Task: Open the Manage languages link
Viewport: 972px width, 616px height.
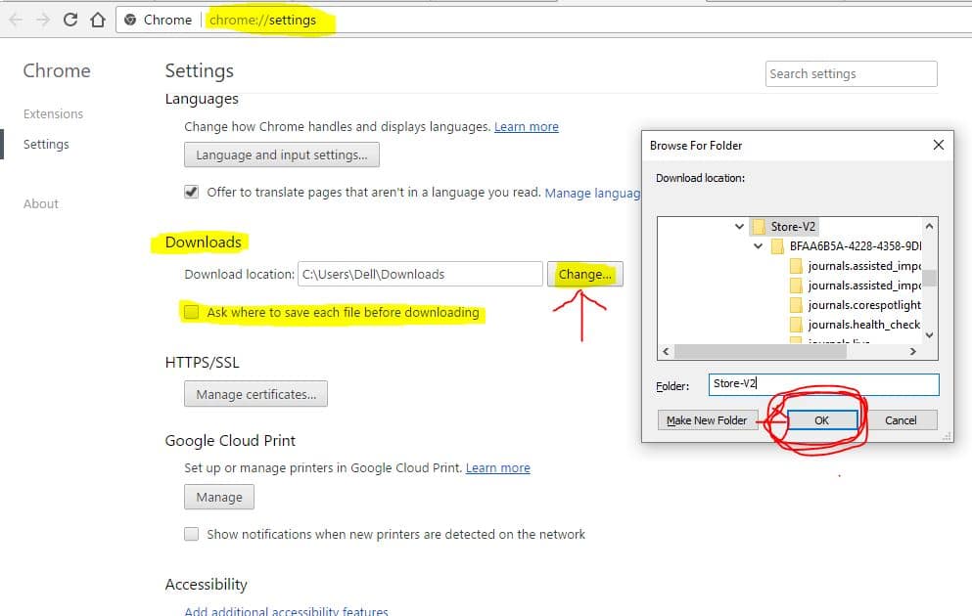Action: pos(592,194)
